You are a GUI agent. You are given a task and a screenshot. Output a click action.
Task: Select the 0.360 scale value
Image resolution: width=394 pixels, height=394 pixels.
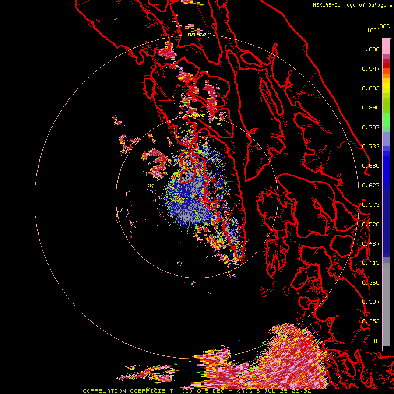(x=371, y=283)
